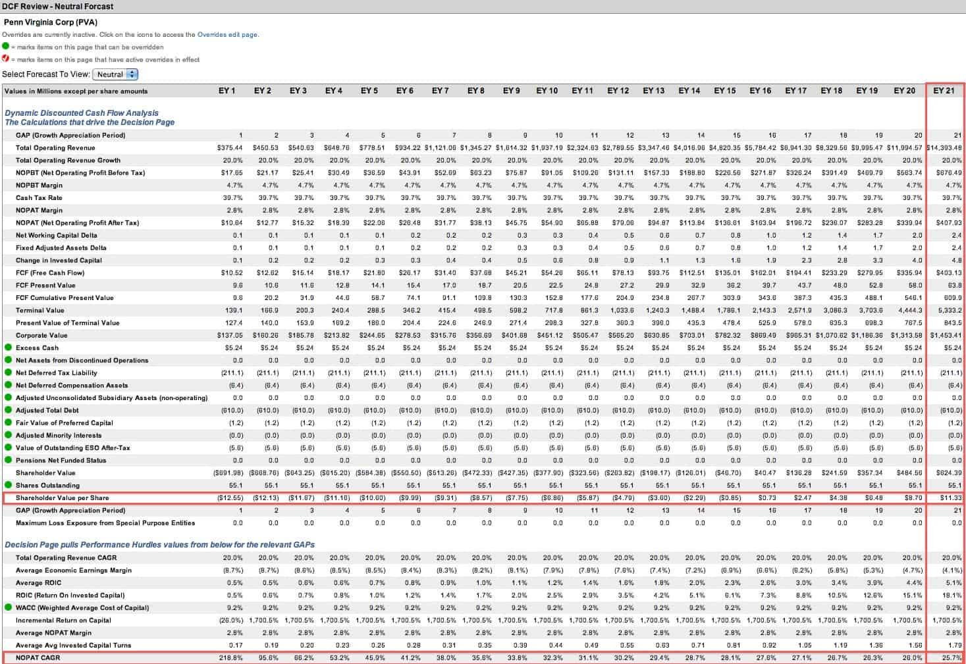Click the Maximum Loss Exposure row label
This screenshot has height=664, width=966.
tap(105, 523)
